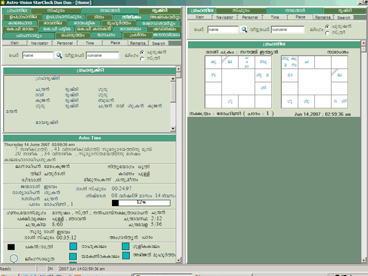Viewport: 368px width, 276px height.
Task: Click the teal രാഹുകാലം color box
Action: pyautogui.click(x=73, y=247)
